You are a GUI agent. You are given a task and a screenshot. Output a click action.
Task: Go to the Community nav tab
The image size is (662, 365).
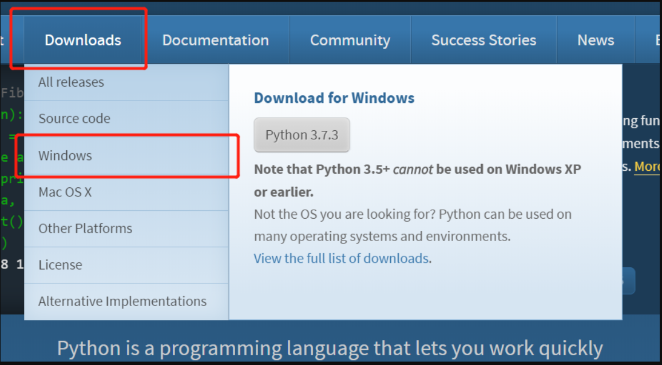[350, 40]
